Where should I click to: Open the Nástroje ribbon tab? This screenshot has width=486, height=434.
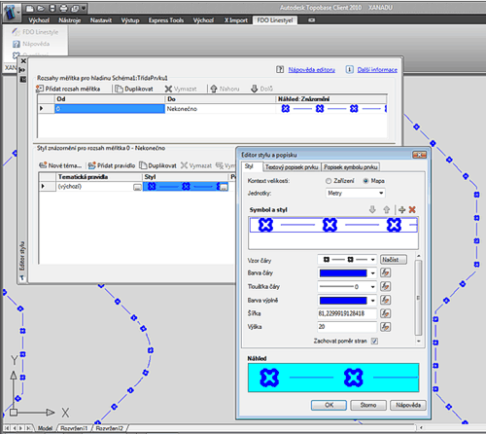pyautogui.click(x=69, y=20)
